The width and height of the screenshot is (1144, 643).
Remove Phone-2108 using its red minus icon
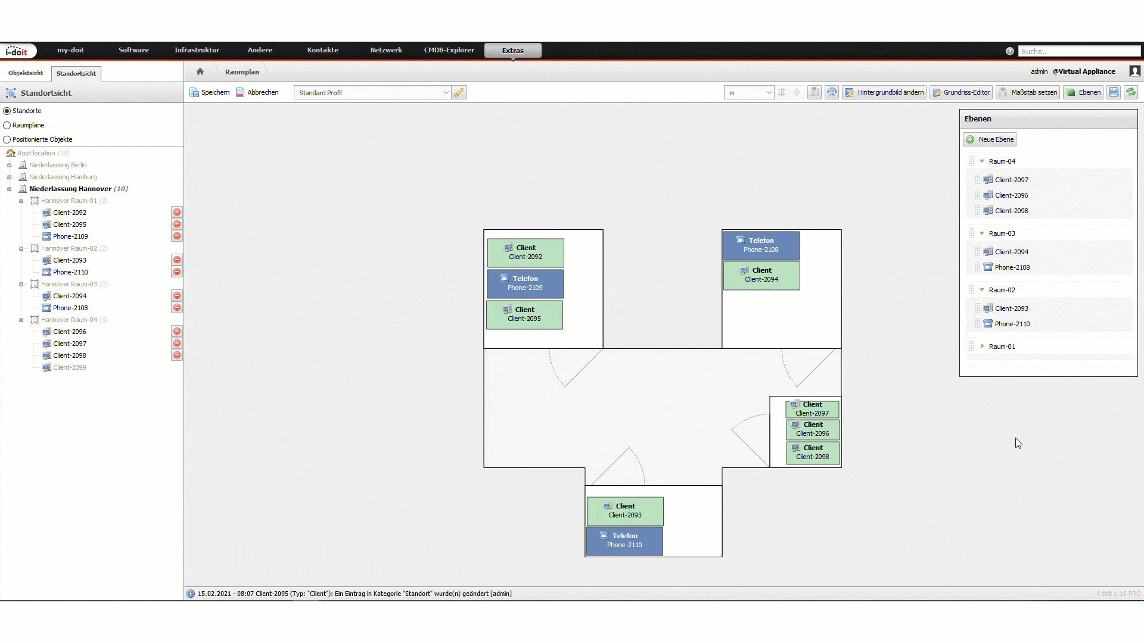(x=177, y=308)
